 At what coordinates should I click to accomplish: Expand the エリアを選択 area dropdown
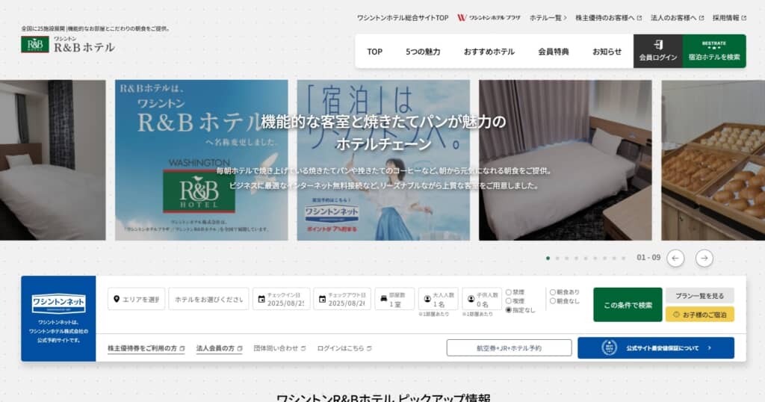[137, 299]
